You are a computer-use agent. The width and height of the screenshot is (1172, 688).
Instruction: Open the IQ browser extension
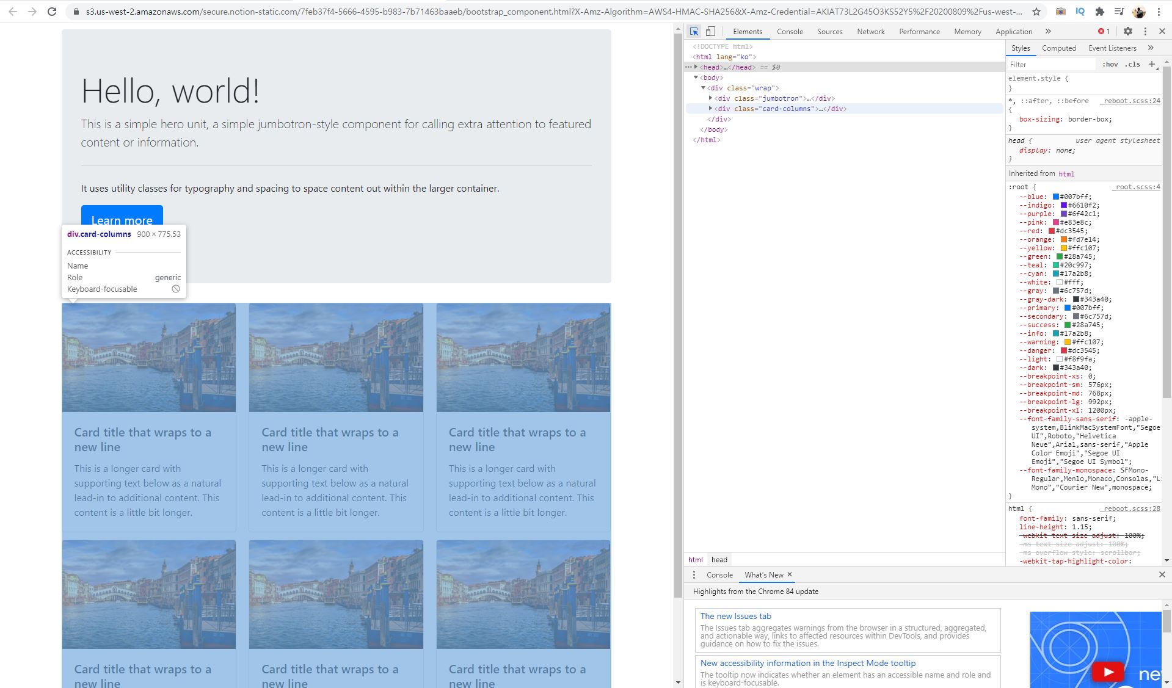1080,12
